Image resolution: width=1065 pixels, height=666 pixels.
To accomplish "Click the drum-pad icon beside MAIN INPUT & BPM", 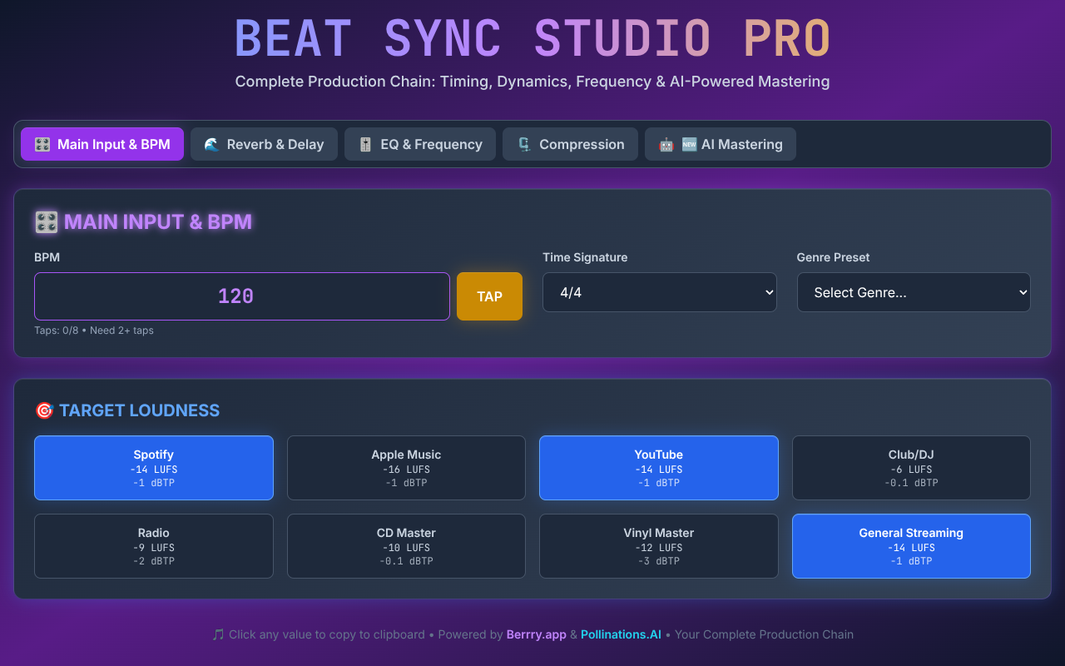I will point(46,221).
